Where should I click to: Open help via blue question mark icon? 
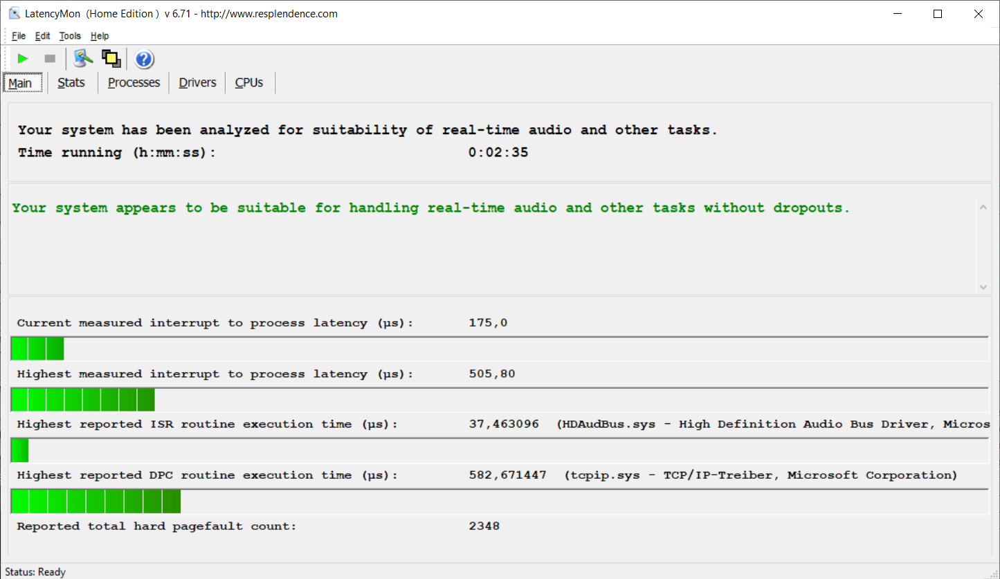[144, 59]
